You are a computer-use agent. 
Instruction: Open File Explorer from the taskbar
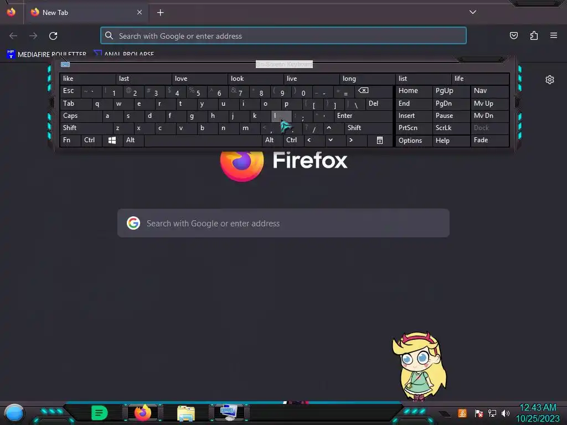[x=186, y=413]
